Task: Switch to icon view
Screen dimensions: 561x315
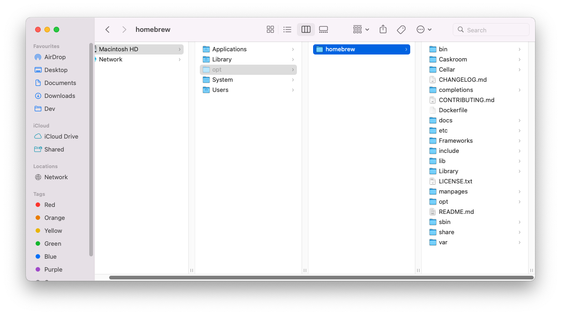Action: coord(270,29)
